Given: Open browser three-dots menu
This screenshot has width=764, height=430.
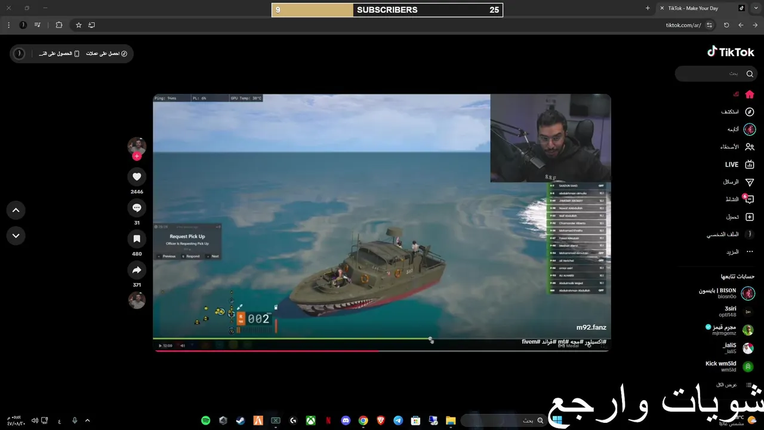Looking at the screenshot, I should (8, 25).
